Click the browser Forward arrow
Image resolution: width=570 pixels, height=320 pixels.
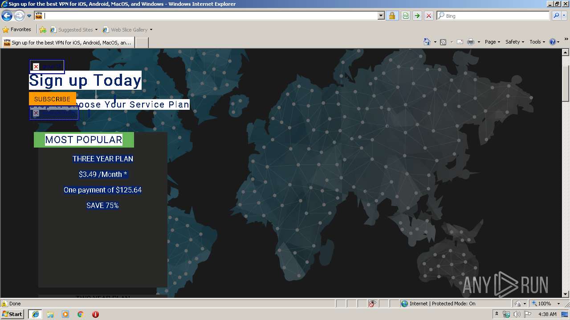(19, 16)
